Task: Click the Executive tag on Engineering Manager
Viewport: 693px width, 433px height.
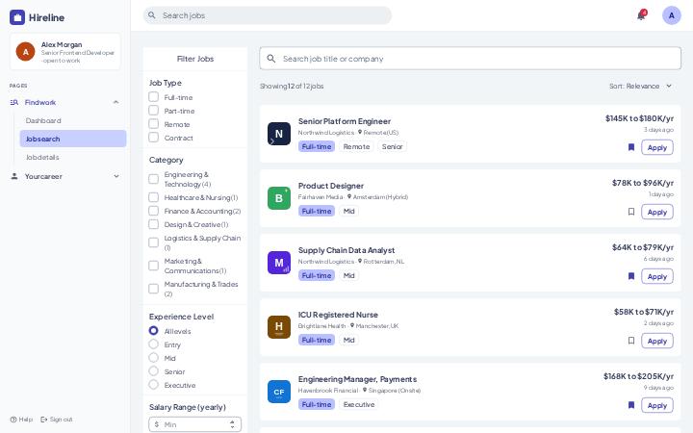Action: tap(359, 405)
